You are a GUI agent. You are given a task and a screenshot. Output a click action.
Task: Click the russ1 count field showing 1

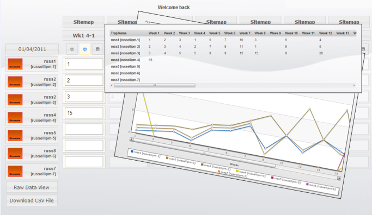coord(84,64)
